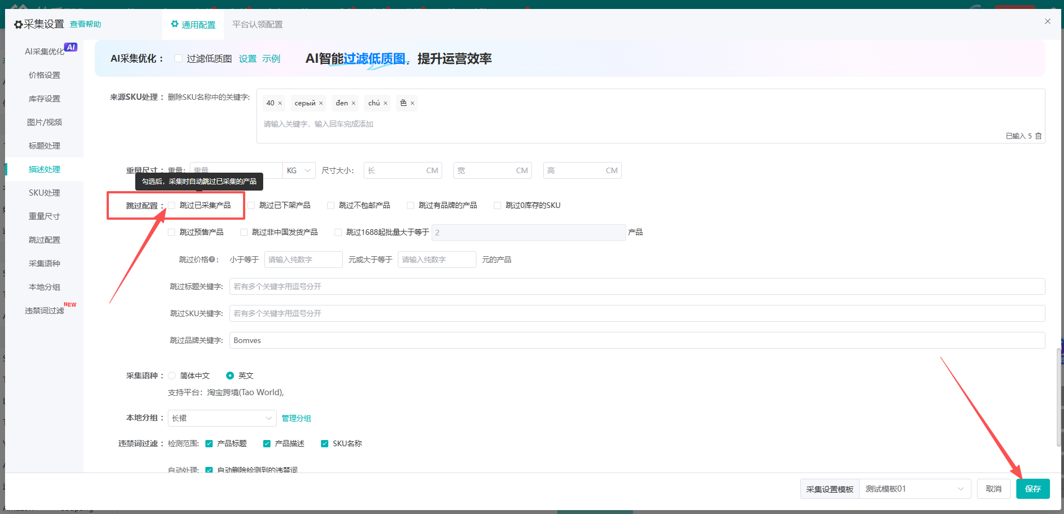
Task: Click the 重量 input field
Action: [x=236, y=170]
